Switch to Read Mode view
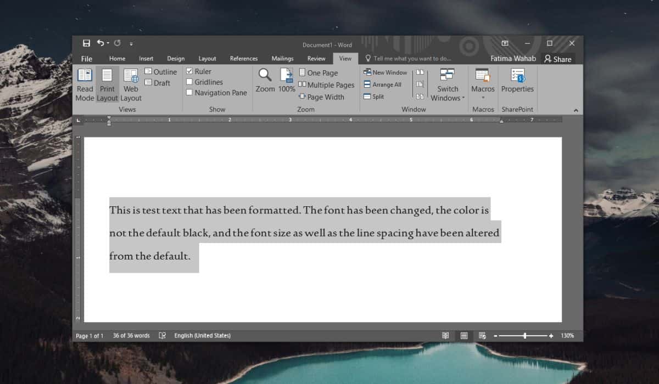This screenshot has height=384, width=659. (85, 85)
